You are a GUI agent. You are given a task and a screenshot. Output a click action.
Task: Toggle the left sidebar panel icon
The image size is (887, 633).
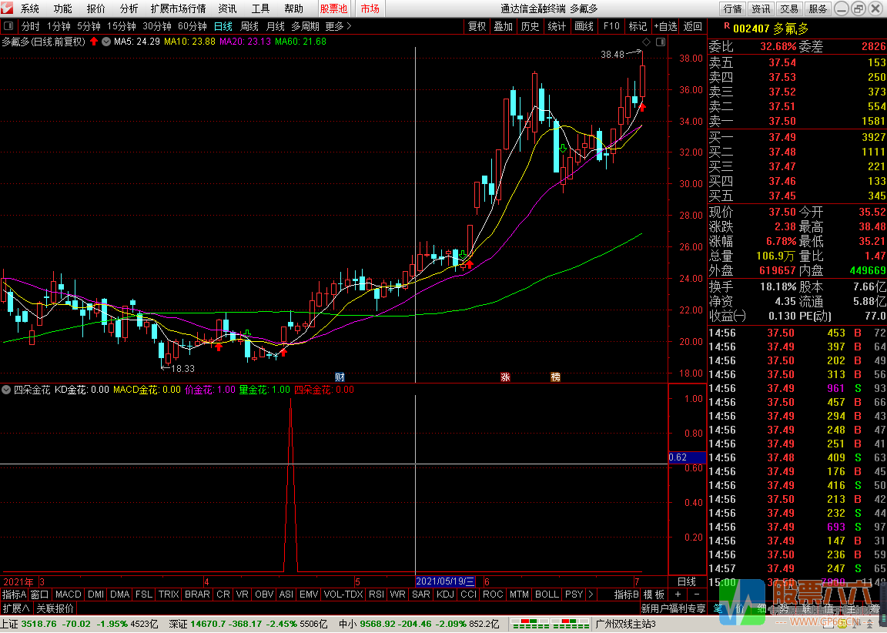[x=8, y=26]
